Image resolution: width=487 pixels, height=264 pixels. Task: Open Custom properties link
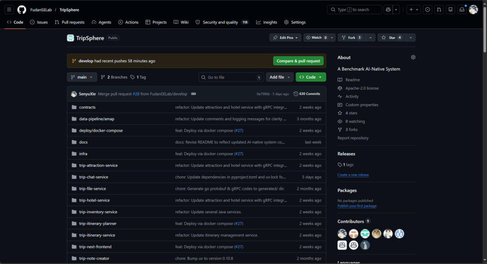tap(358, 105)
